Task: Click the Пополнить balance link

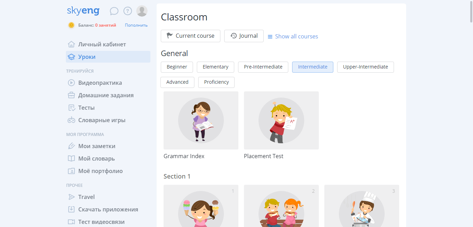Action: click(136, 25)
